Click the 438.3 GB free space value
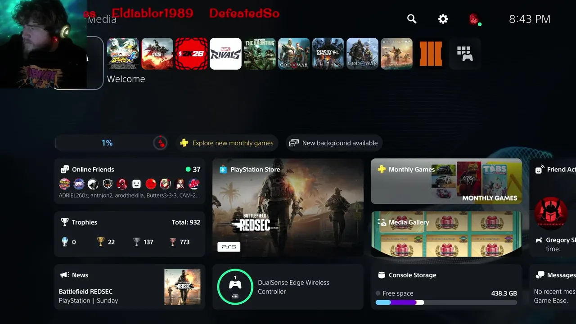This screenshot has height=324, width=576. point(504,293)
